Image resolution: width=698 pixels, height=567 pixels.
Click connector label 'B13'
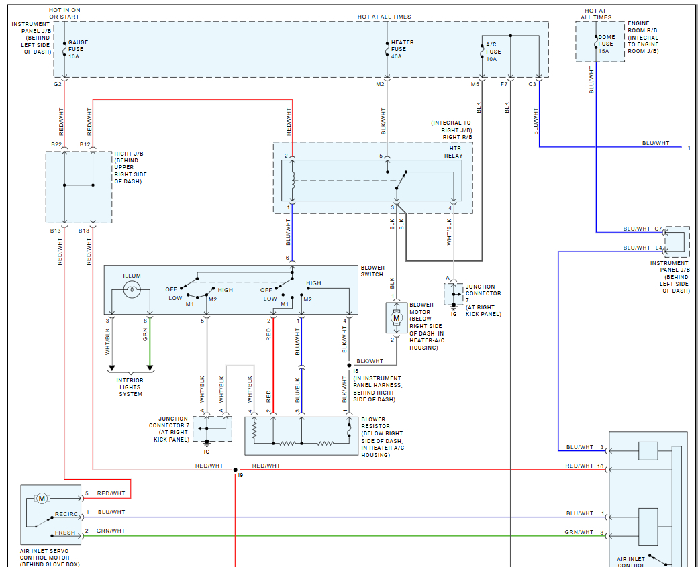55,231
